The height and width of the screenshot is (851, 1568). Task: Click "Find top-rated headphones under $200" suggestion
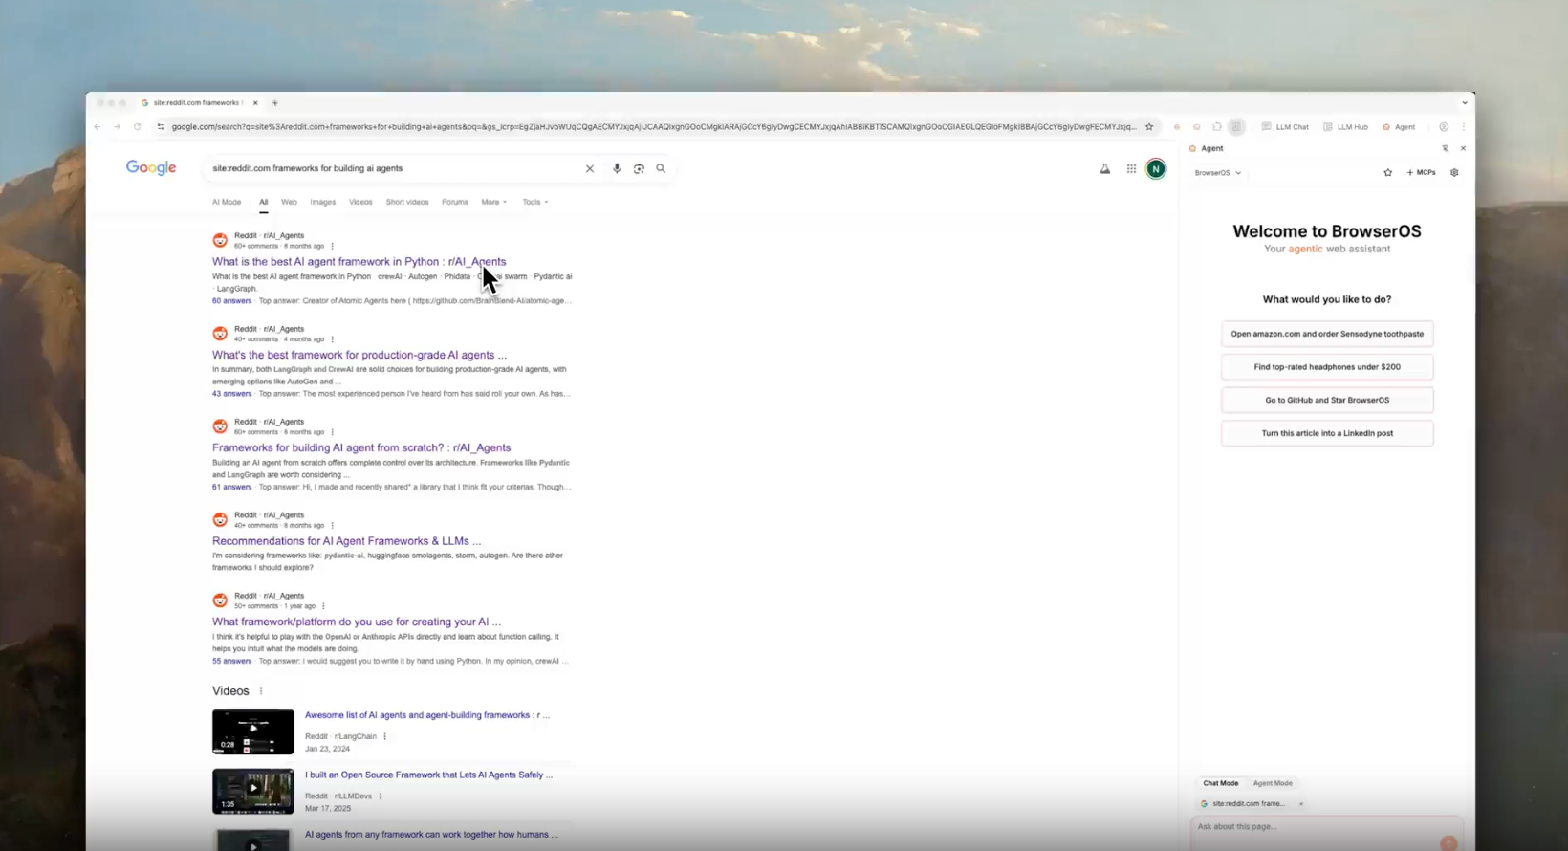(1326, 367)
